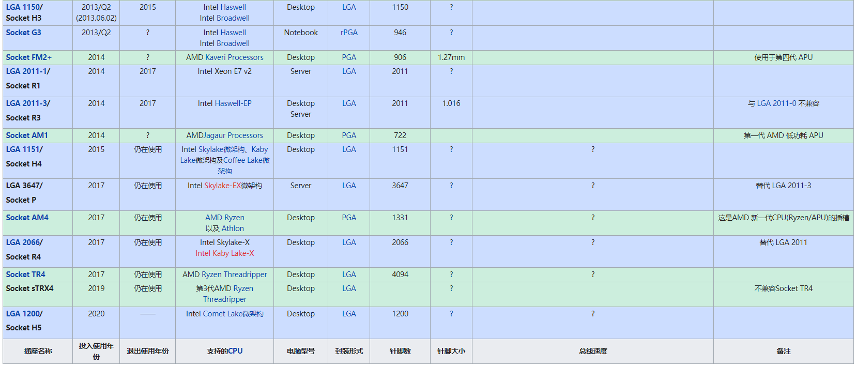The height and width of the screenshot is (366, 856).
Task: Click Broadwell link in the LGA 1150 row
Action: [x=233, y=18]
